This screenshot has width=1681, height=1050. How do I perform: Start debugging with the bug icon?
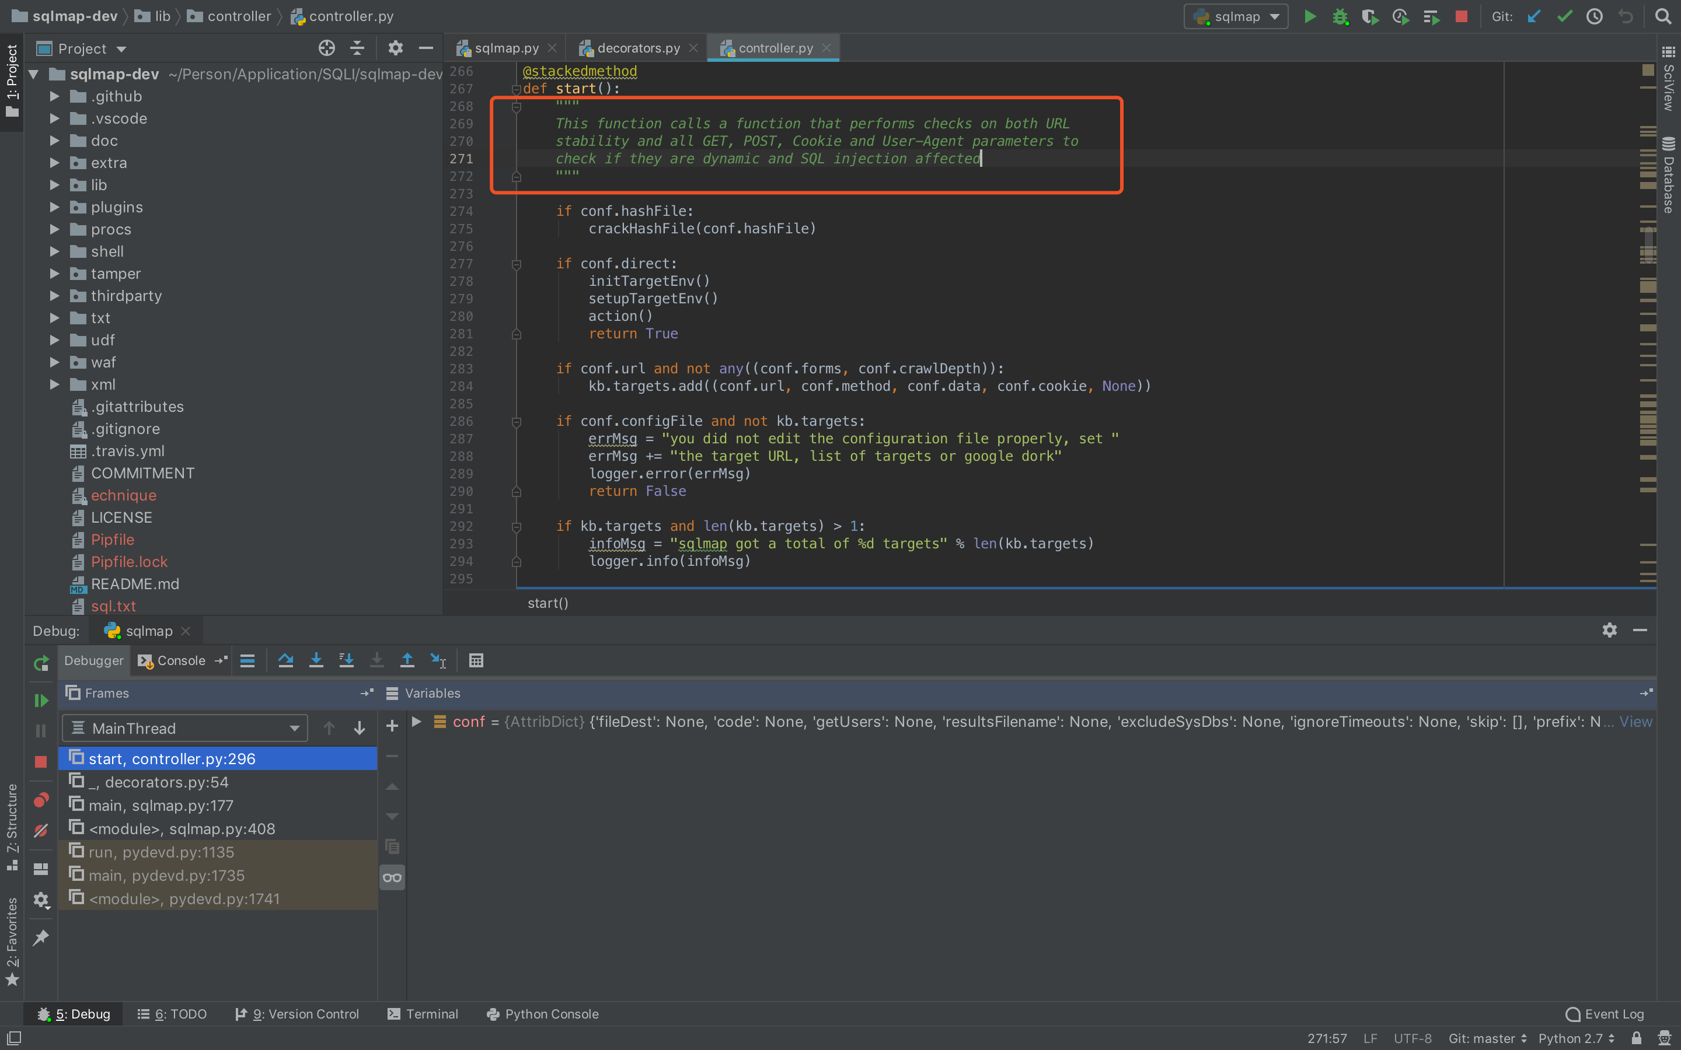click(1340, 16)
